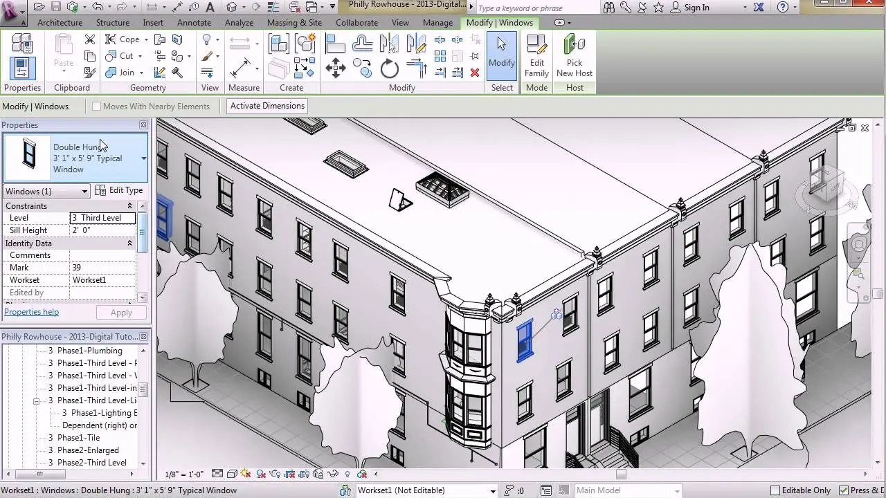The width and height of the screenshot is (886, 498).
Task: Click the Create Group icon
Action: click(x=305, y=44)
